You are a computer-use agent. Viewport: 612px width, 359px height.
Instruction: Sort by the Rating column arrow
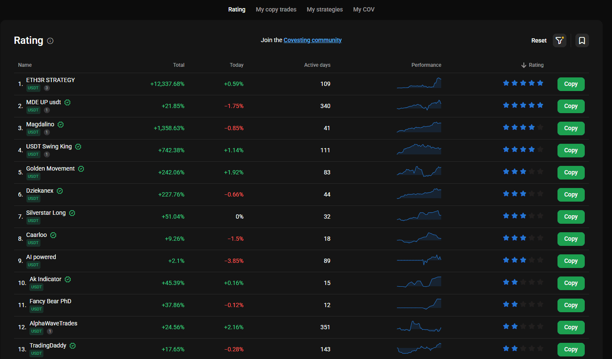524,65
